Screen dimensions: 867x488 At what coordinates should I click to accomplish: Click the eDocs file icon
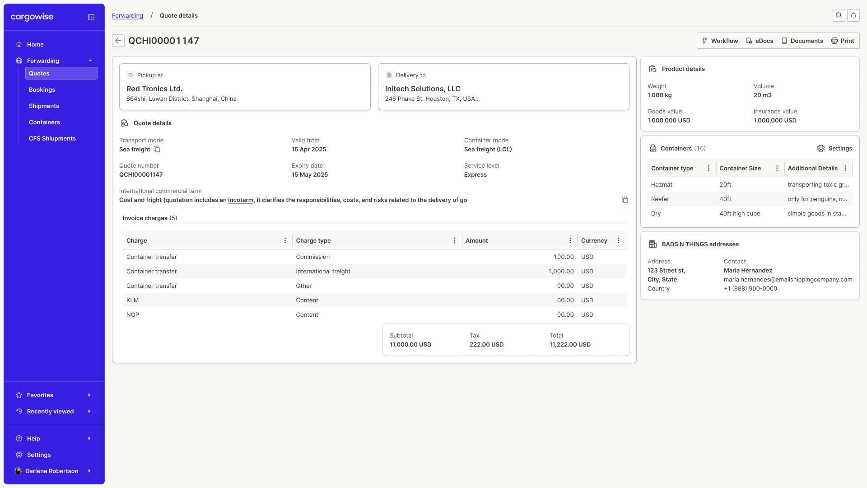coord(749,41)
